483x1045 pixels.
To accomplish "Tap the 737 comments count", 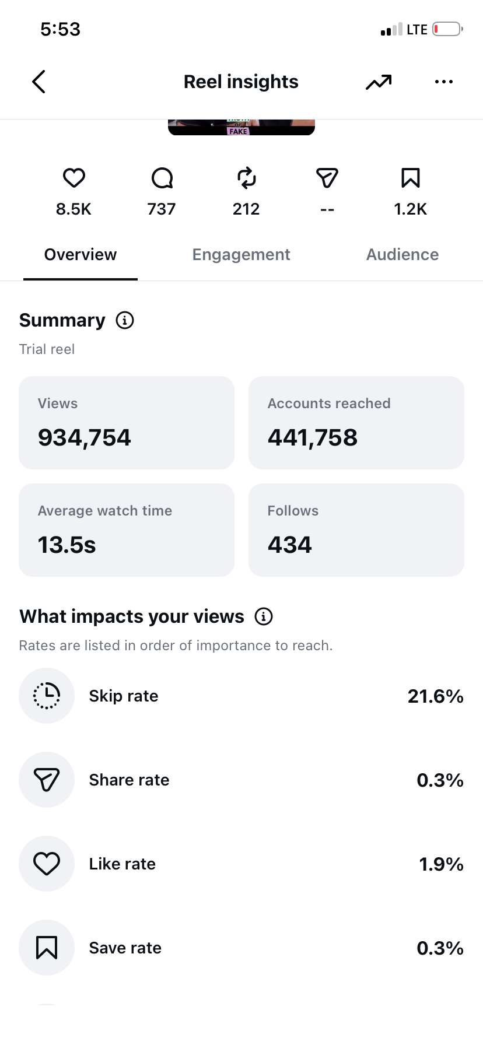I will click(162, 209).
